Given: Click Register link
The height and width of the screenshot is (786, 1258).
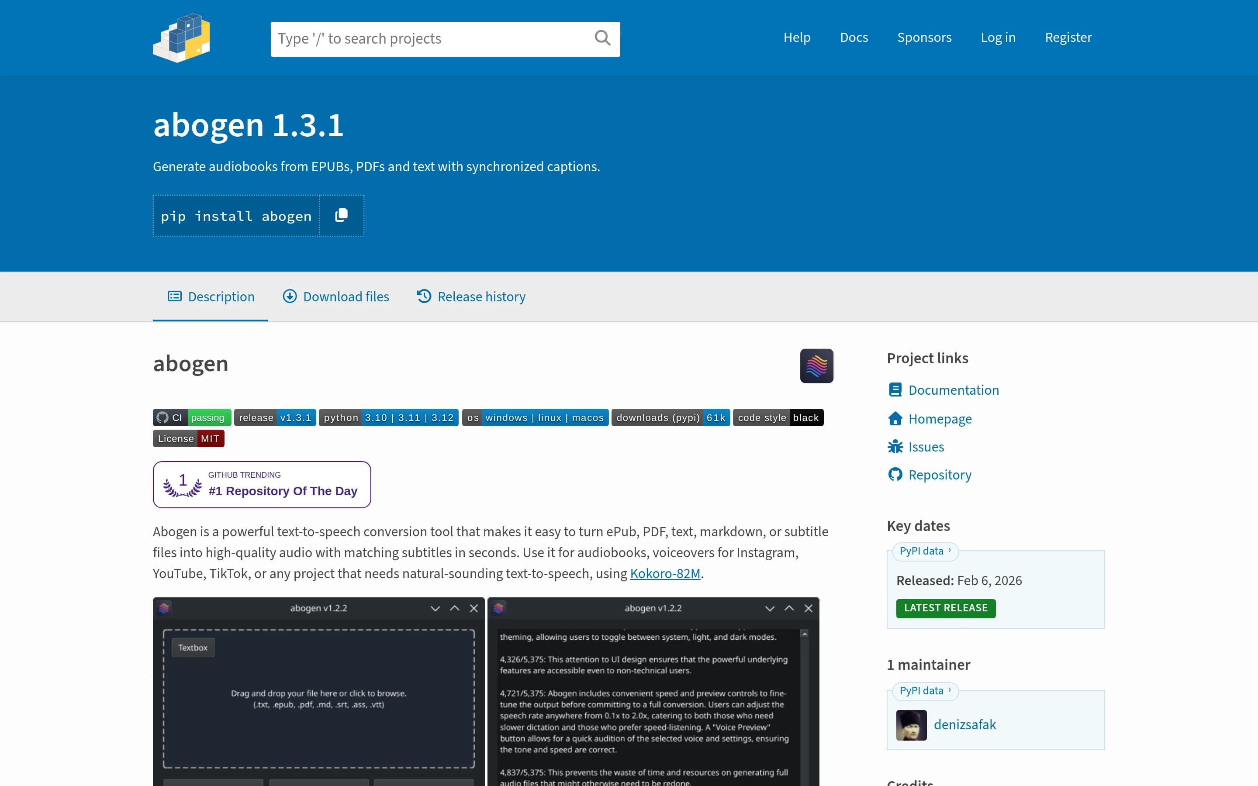Looking at the screenshot, I should pos(1068,38).
